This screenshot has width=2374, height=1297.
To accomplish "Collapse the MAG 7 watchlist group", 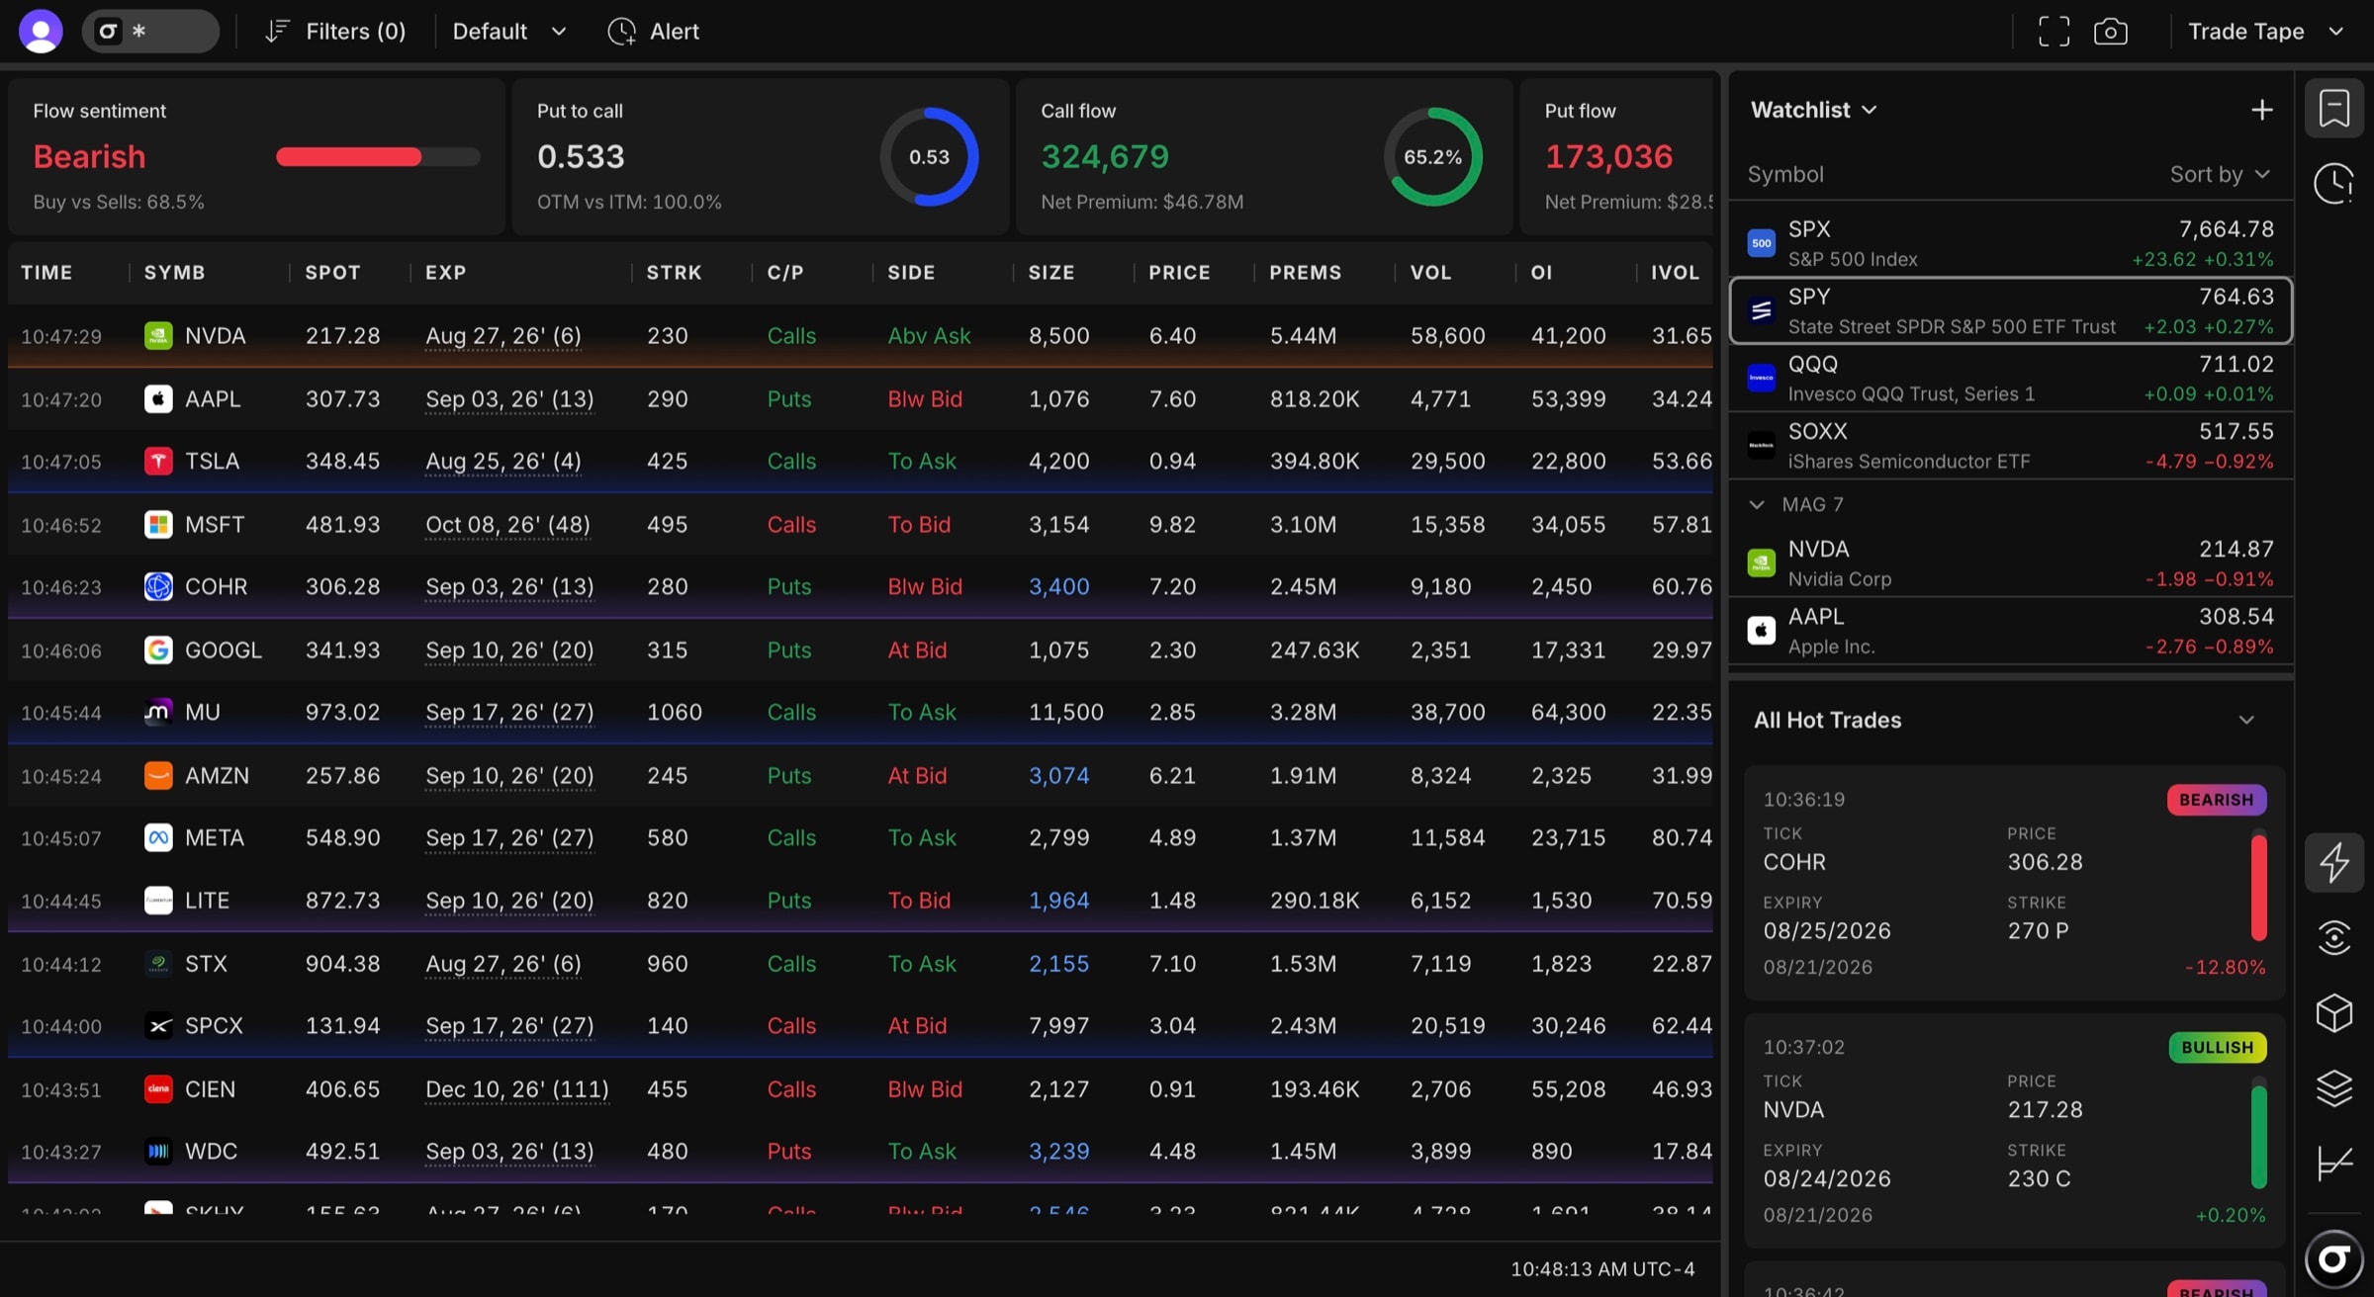I will (x=1757, y=504).
